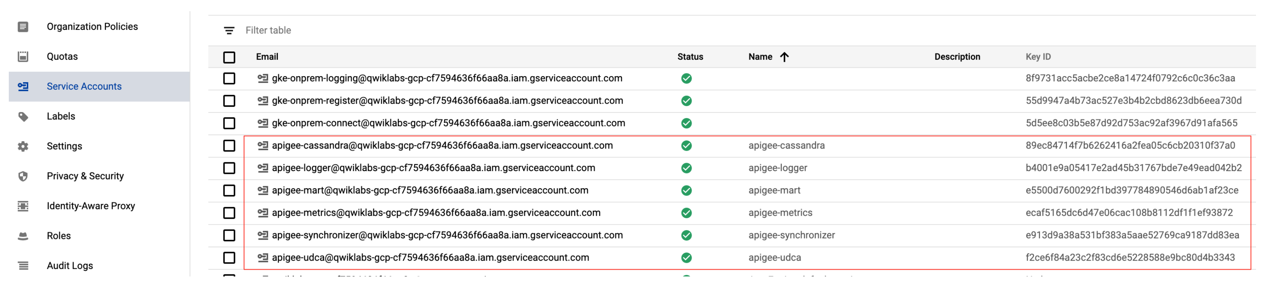
Task: Select the apigee-cassandra row checkbox
Action: coord(229,146)
